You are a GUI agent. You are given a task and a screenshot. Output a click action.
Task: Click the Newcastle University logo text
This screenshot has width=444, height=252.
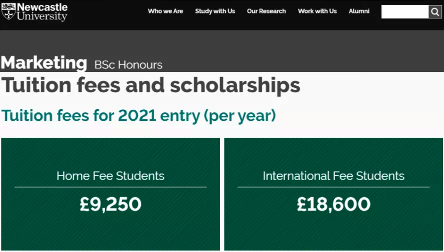(42, 12)
